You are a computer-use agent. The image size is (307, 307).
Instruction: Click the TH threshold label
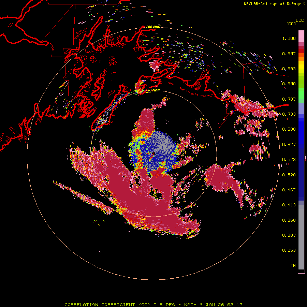293,266
